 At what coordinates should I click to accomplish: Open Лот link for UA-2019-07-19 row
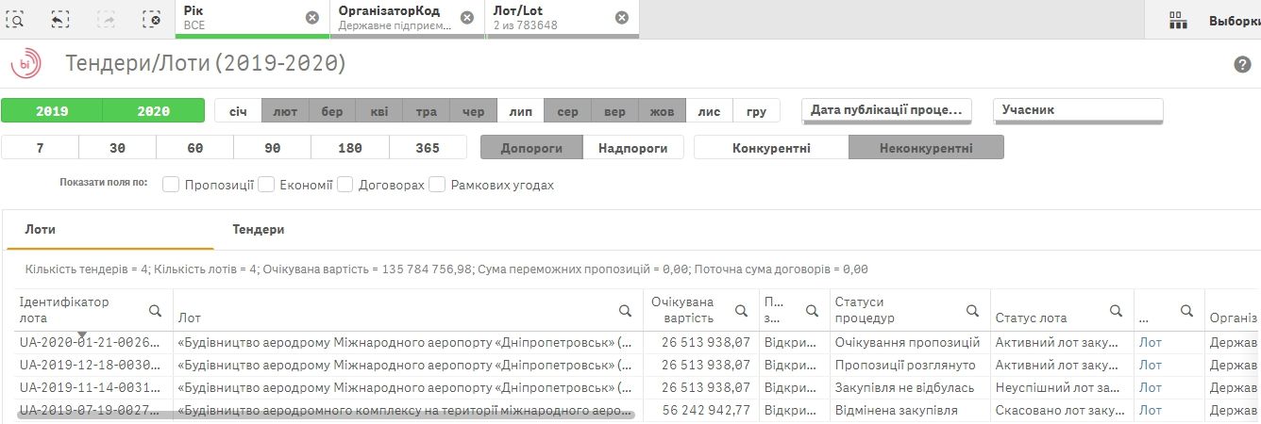pyautogui.click(x=1151, y=410)
